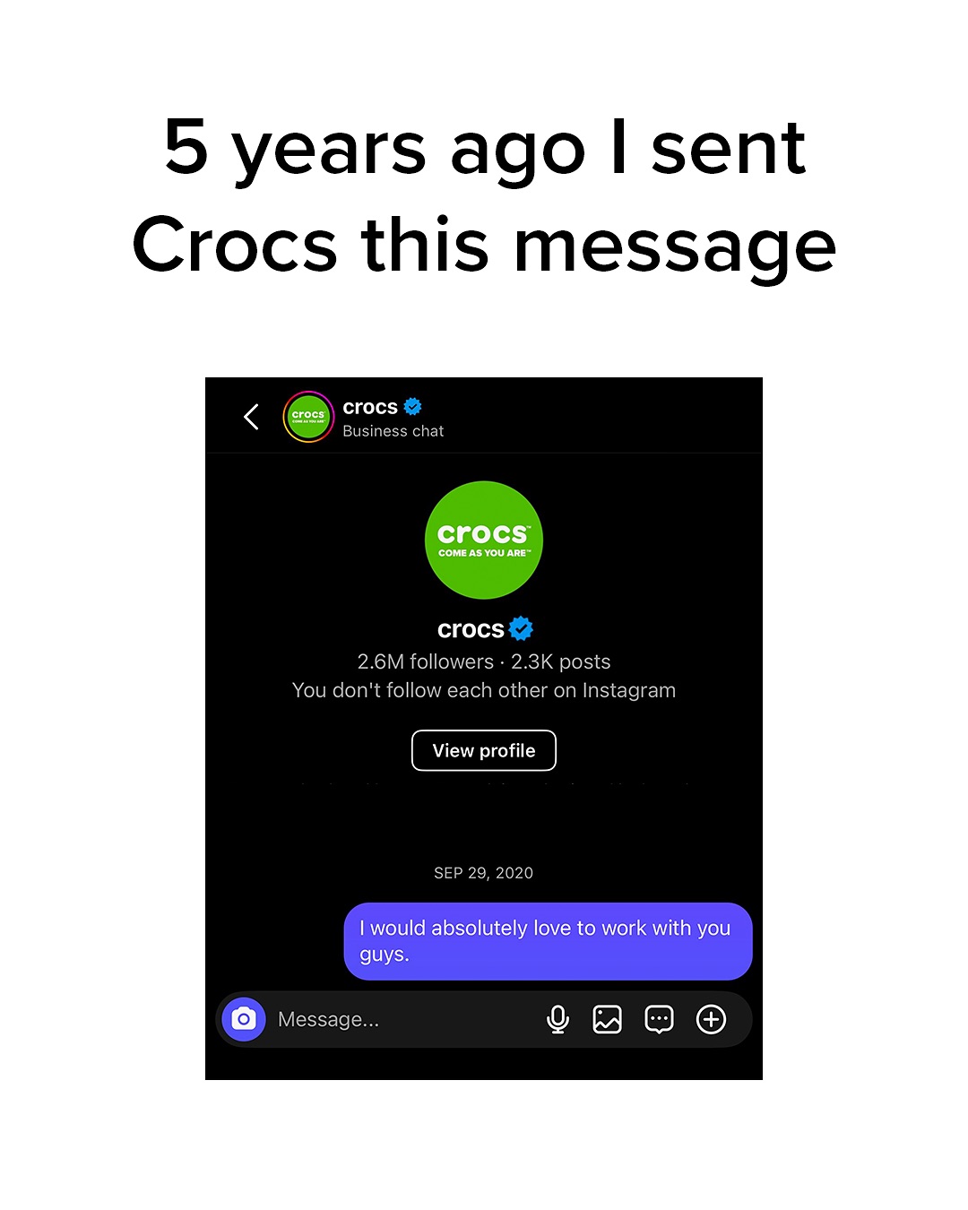The width and height of the screenshot is (968, 1210).
Task: Tap the follow status text line
Action: click(484, 690)
